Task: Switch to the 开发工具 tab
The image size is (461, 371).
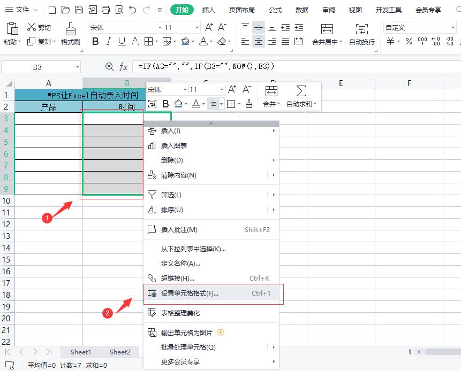Action: tap(388, 10)
